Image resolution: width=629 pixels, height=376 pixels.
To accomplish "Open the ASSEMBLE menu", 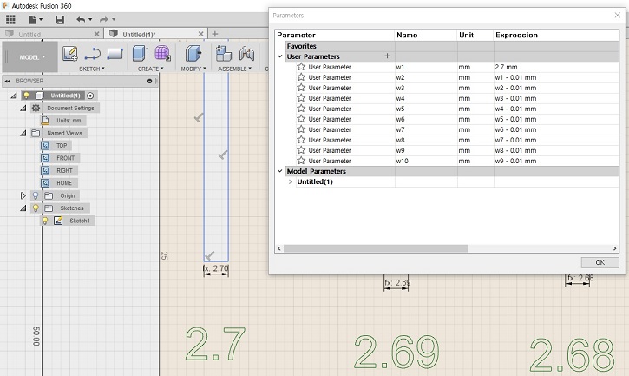I will (234, 69).
